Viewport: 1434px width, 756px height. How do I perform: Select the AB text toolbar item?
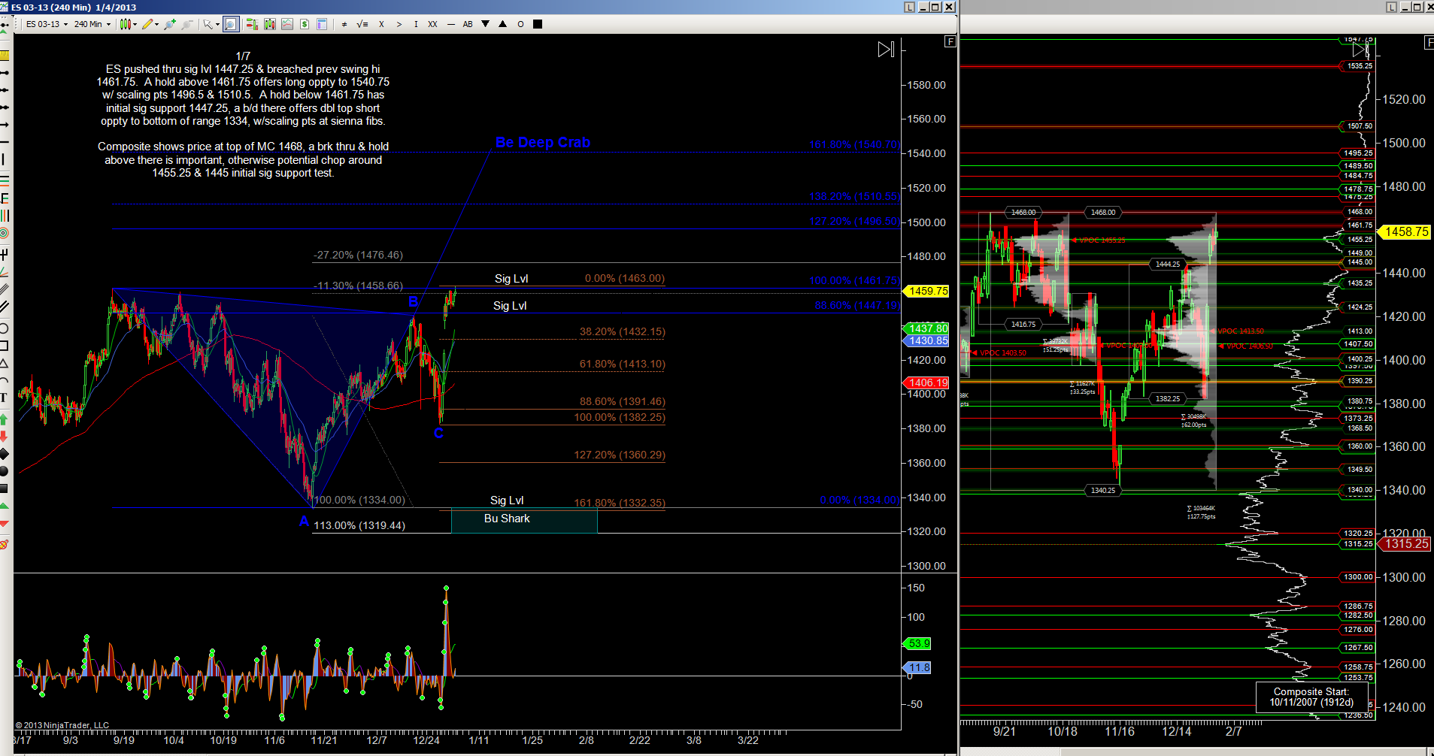point(468,24)
